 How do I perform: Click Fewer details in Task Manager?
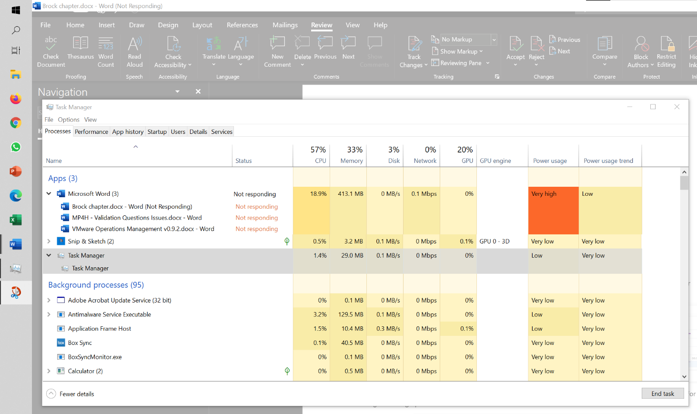tap(71, 394)
